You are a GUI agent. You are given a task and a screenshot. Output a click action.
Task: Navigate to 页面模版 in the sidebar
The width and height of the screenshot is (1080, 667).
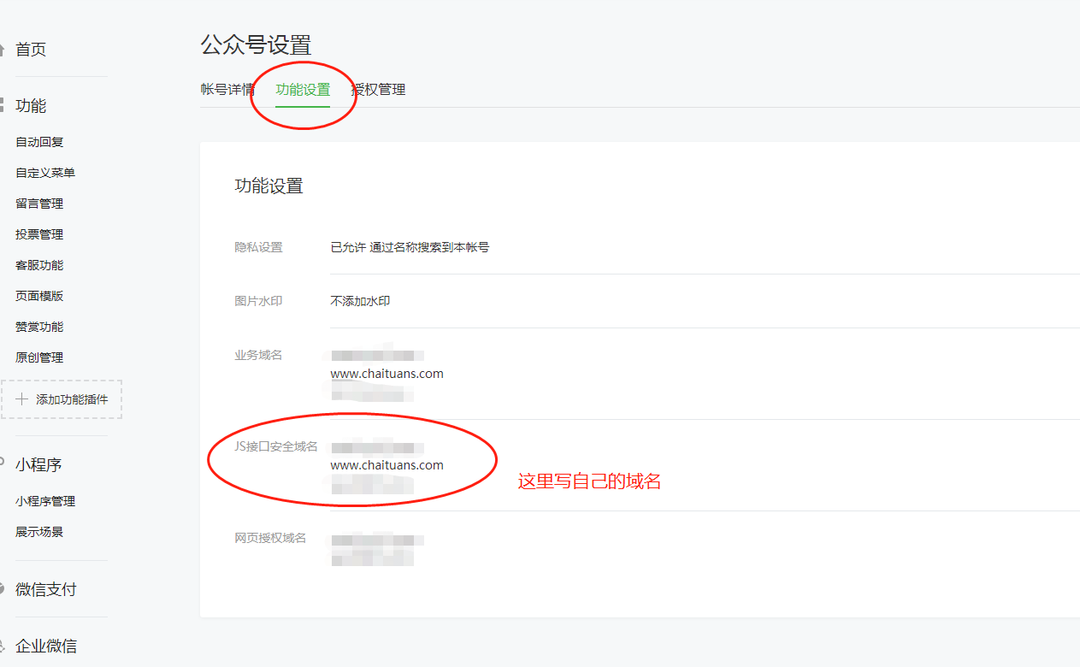39,296
